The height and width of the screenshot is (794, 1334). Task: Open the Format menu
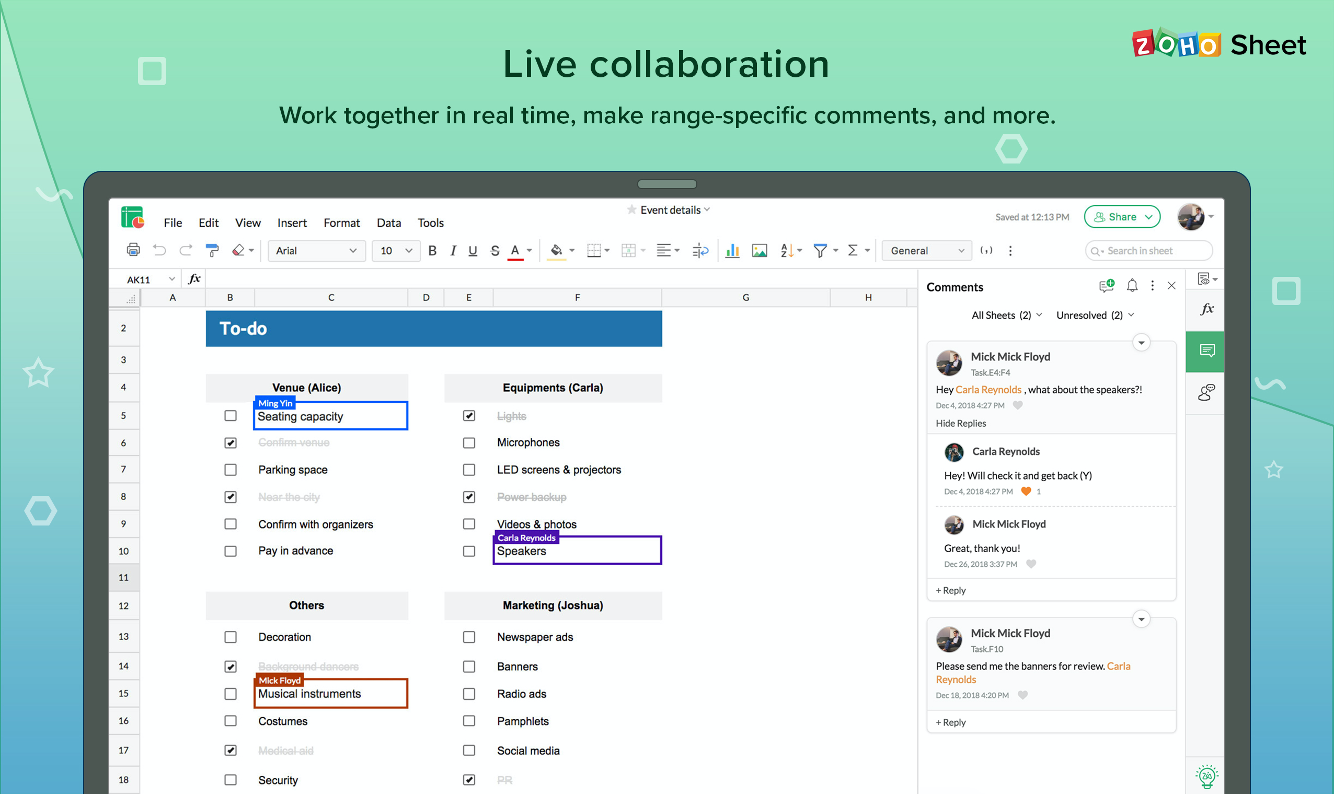pos(341,223)
